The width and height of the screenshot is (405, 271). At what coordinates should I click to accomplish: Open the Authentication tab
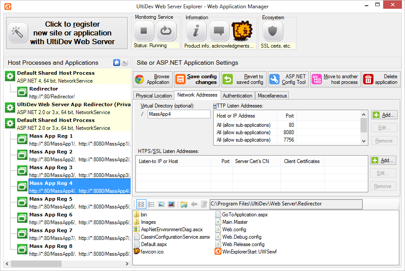[237, 96]
